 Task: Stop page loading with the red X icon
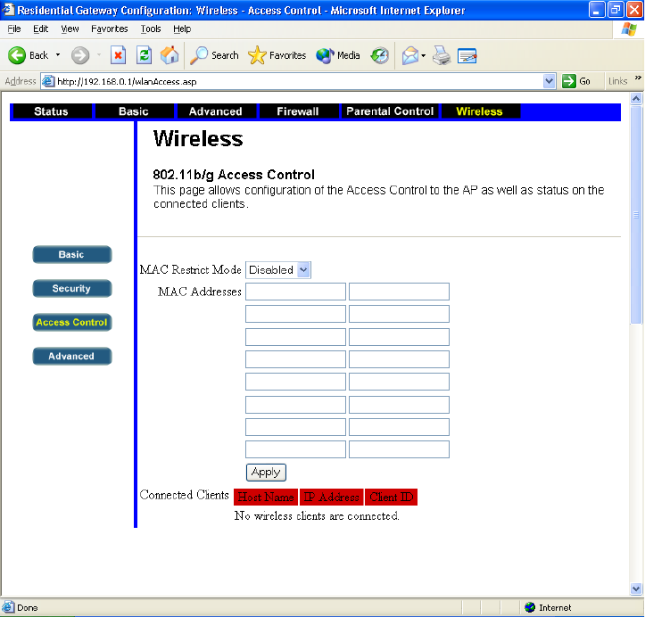118,55
